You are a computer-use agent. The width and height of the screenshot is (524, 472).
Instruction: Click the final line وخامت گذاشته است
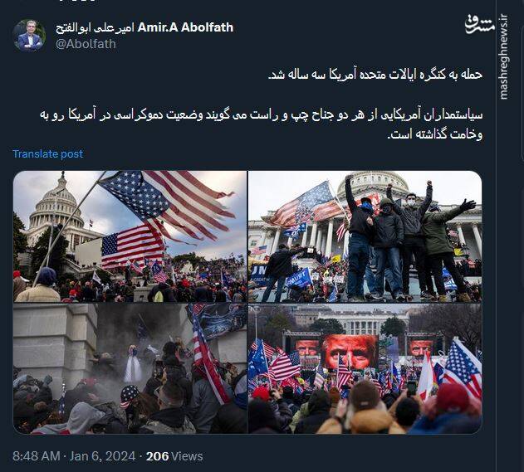pos(434,134)
